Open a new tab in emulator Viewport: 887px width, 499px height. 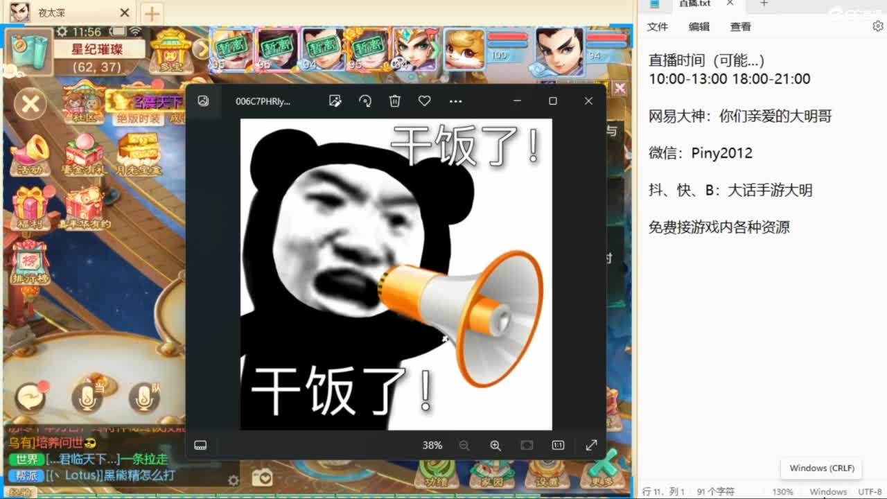tap(151, 12)
